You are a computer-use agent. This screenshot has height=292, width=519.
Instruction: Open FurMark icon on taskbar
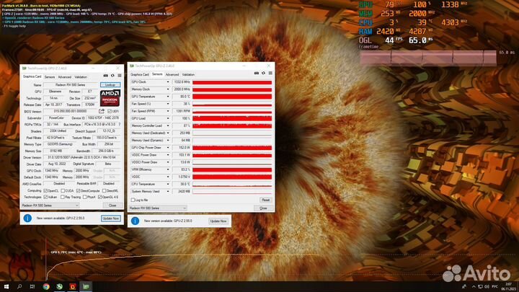coord(73,286)
